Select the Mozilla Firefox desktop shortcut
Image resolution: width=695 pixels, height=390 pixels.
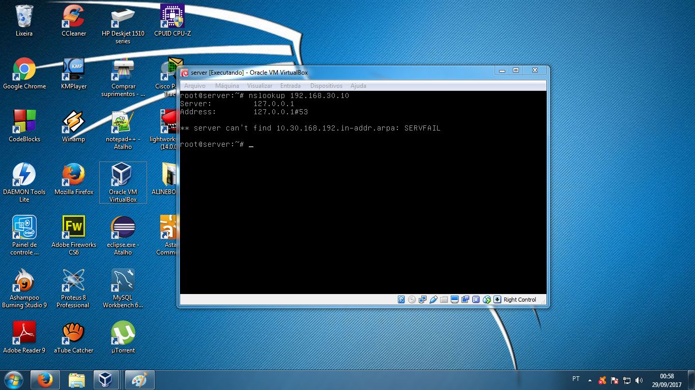coord(74,179)
